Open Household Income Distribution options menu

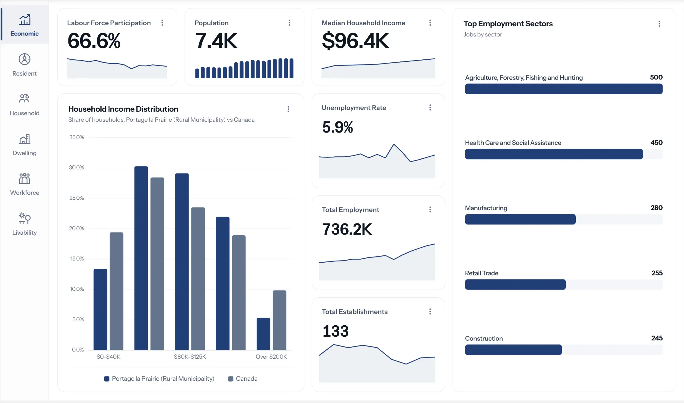(288, 109)
